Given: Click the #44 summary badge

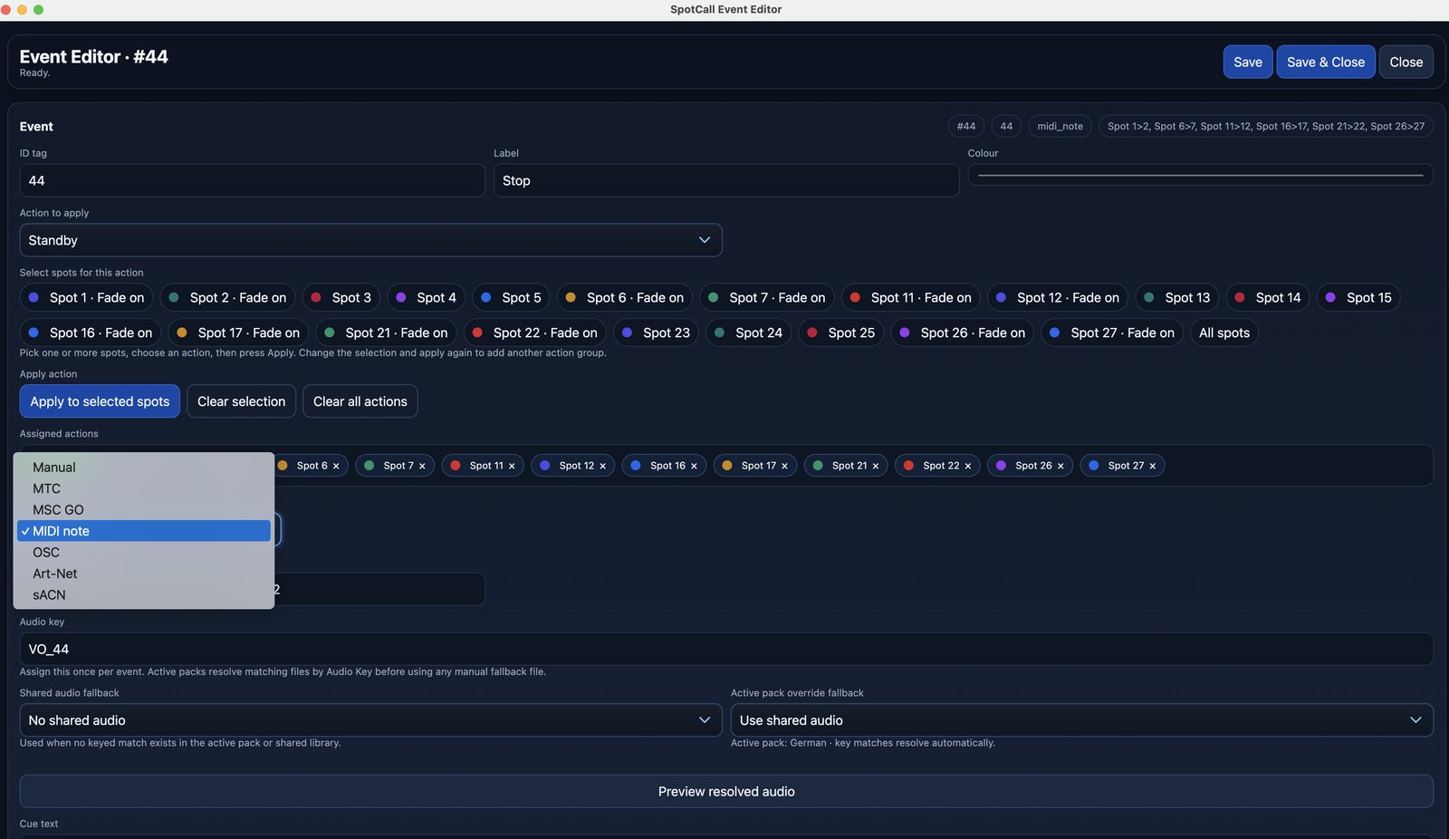Looking at the screenshot, I should (966, 126).
